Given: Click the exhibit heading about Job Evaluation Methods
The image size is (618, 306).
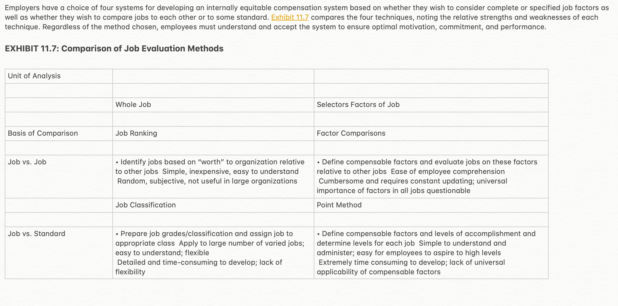Looking at the screenshot, I should coord(114,48).
